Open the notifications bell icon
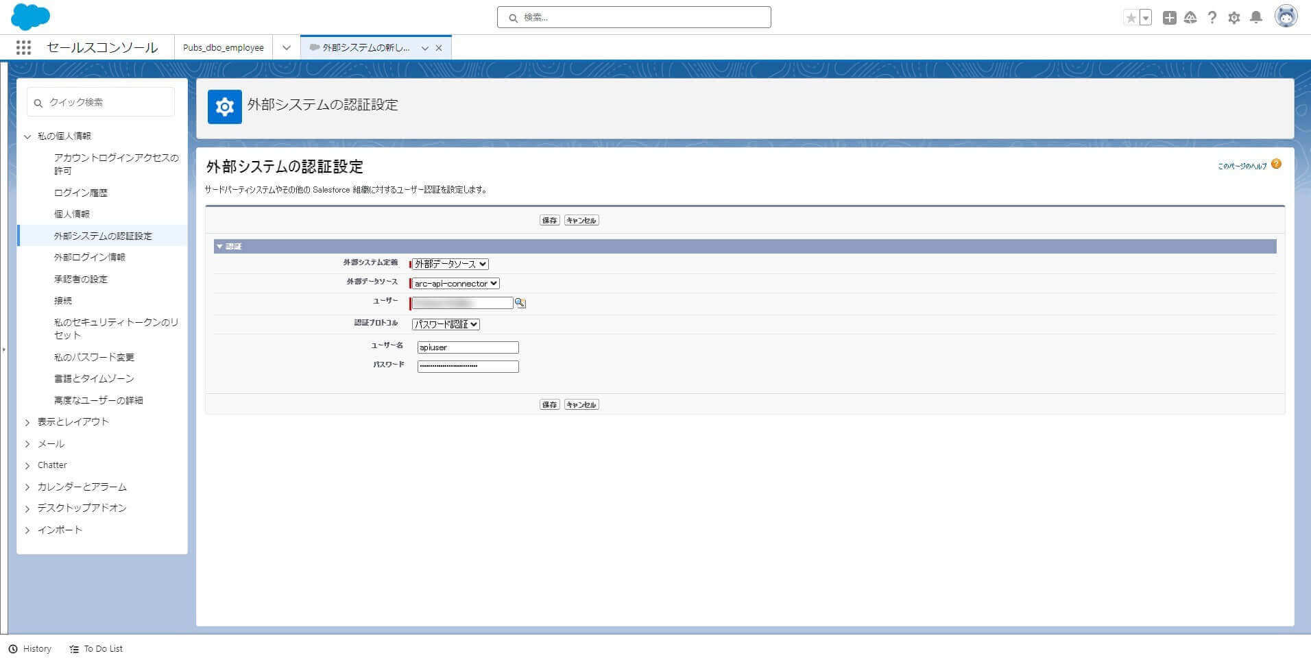This screenshot has width=1311, height=662. tap(1256, 18)
